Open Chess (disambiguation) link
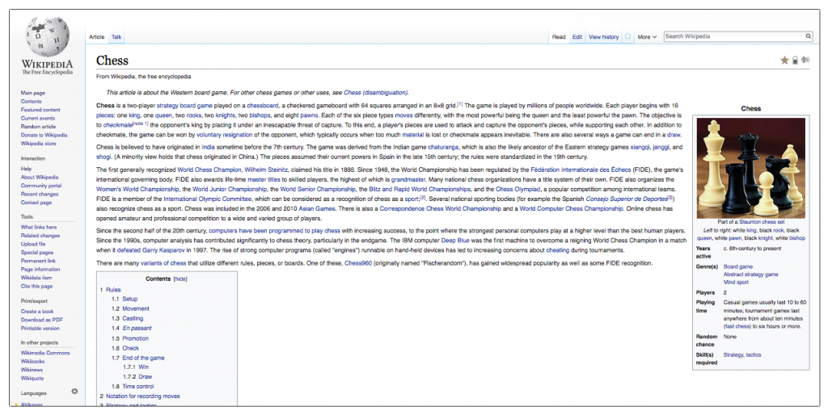828x415 pixels. pos(375,93)
